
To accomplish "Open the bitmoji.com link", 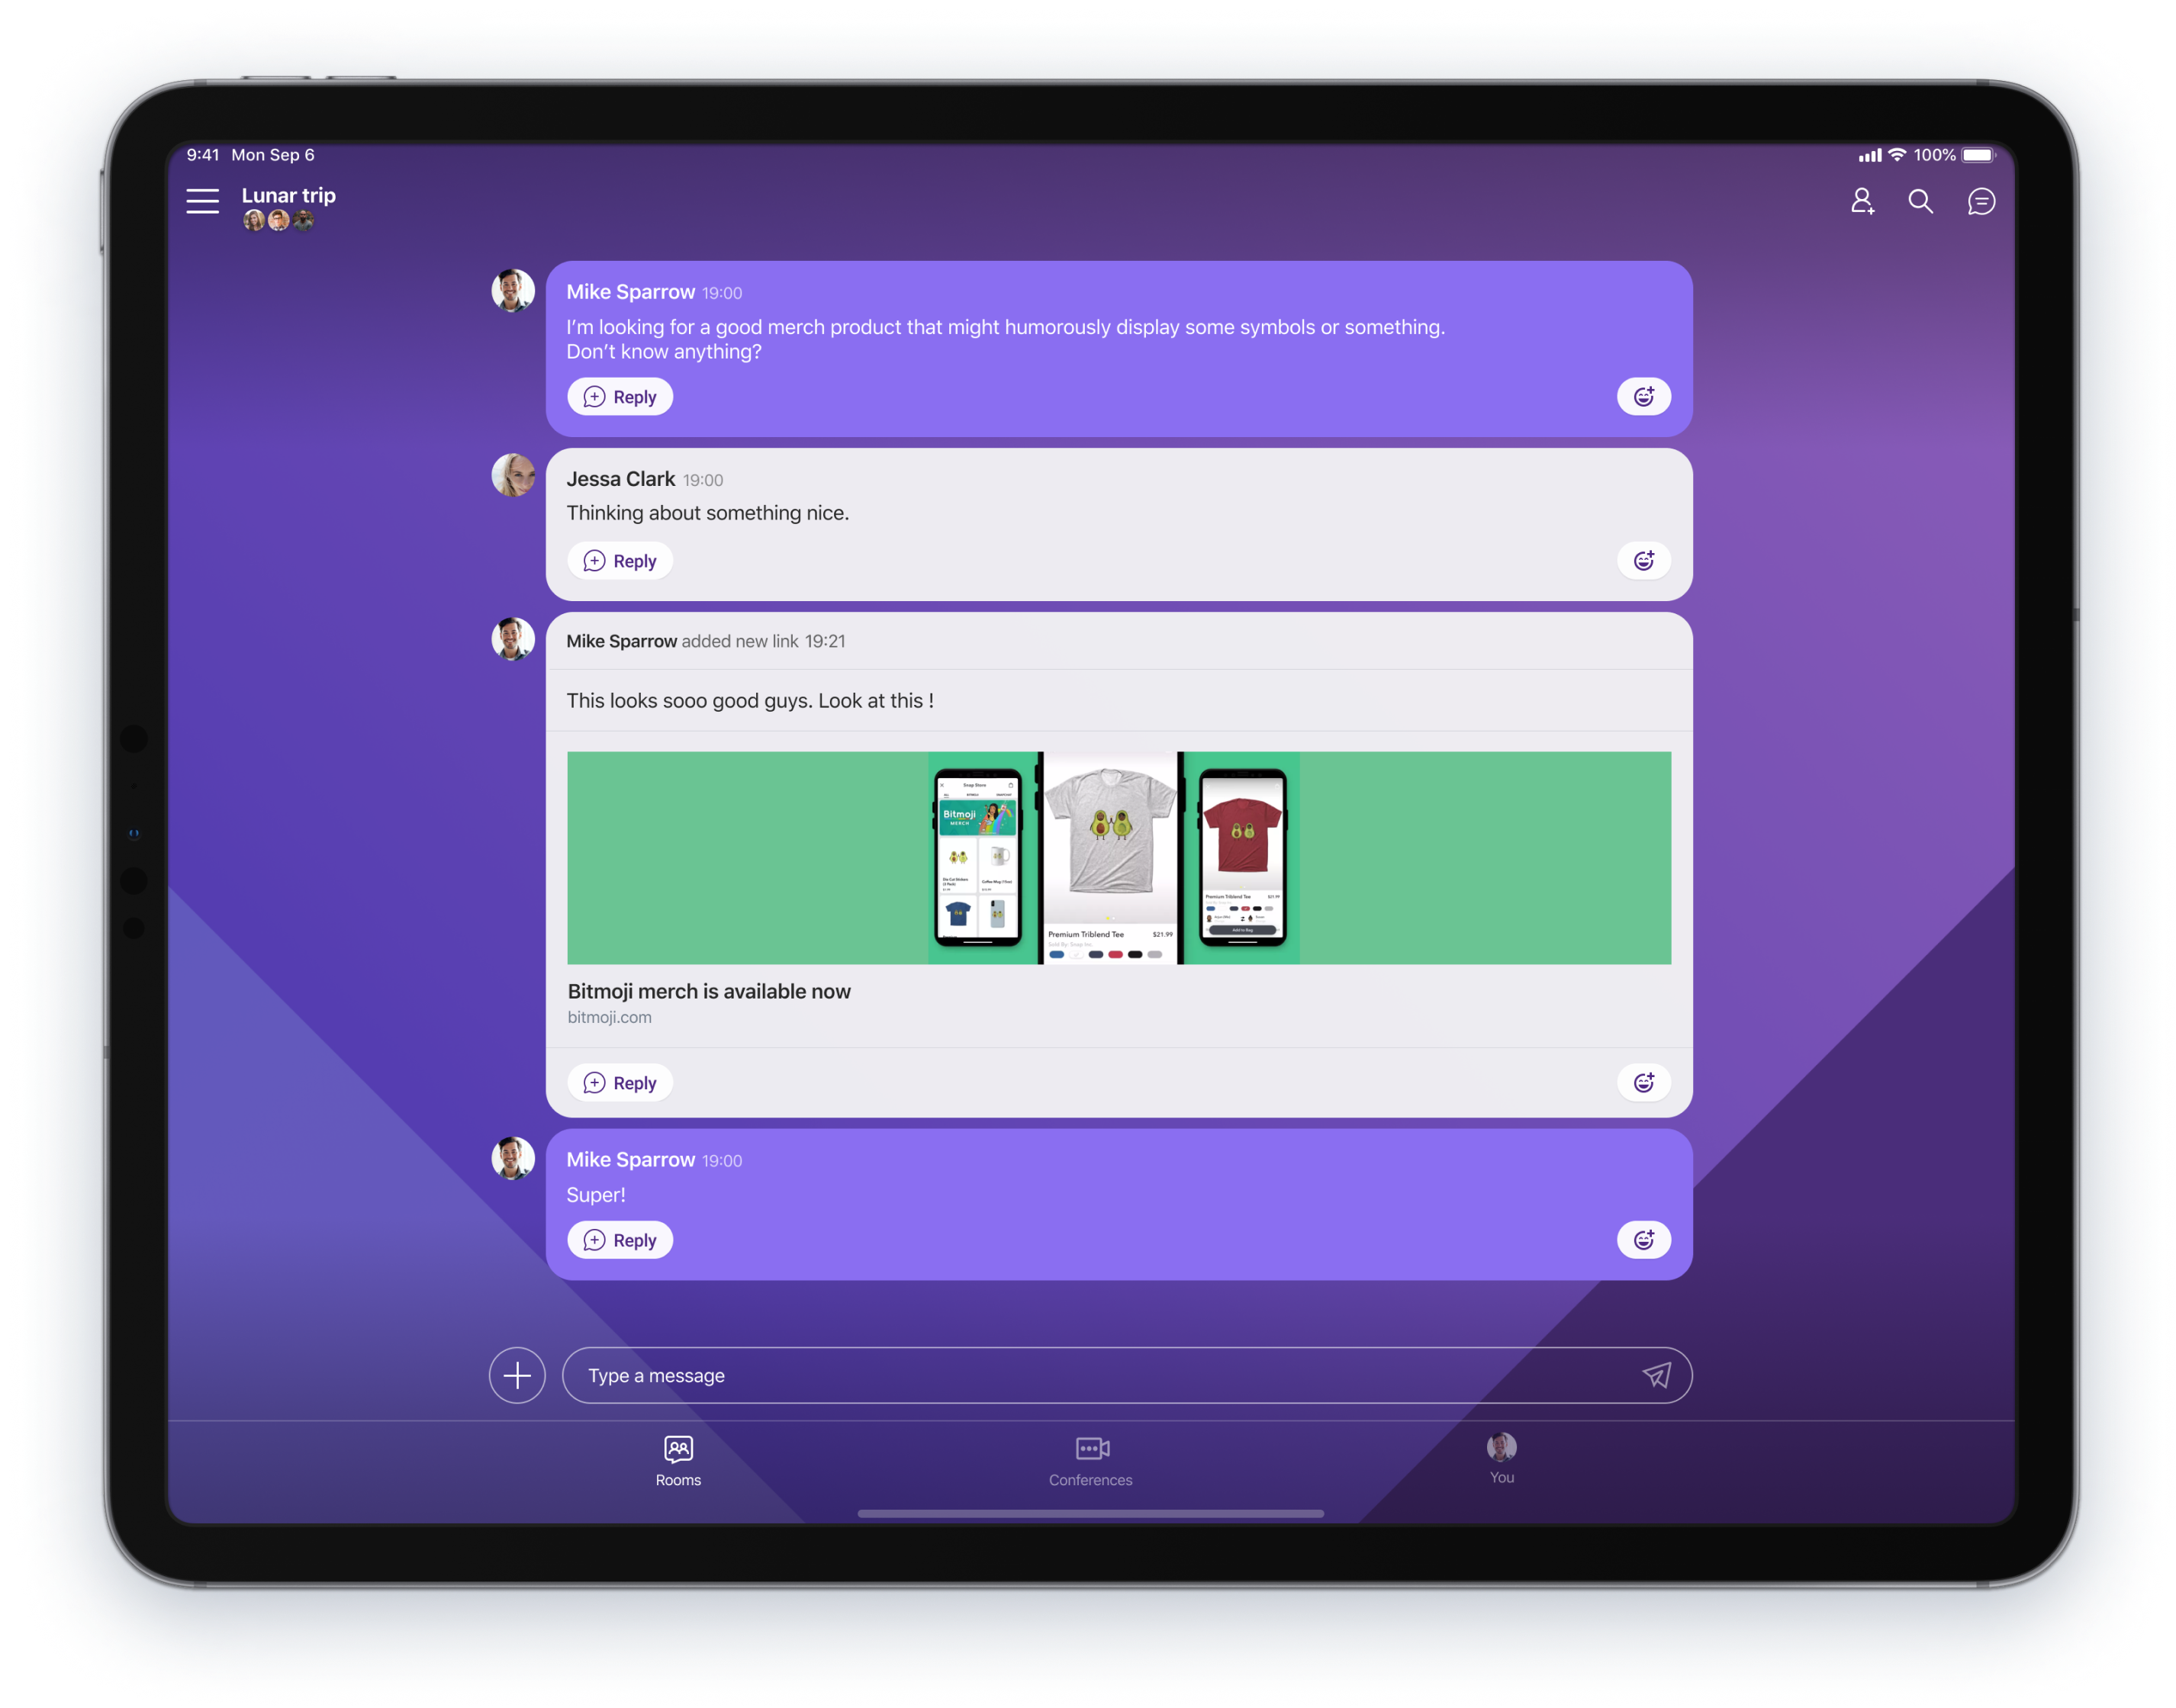I will coord(609,1017).
